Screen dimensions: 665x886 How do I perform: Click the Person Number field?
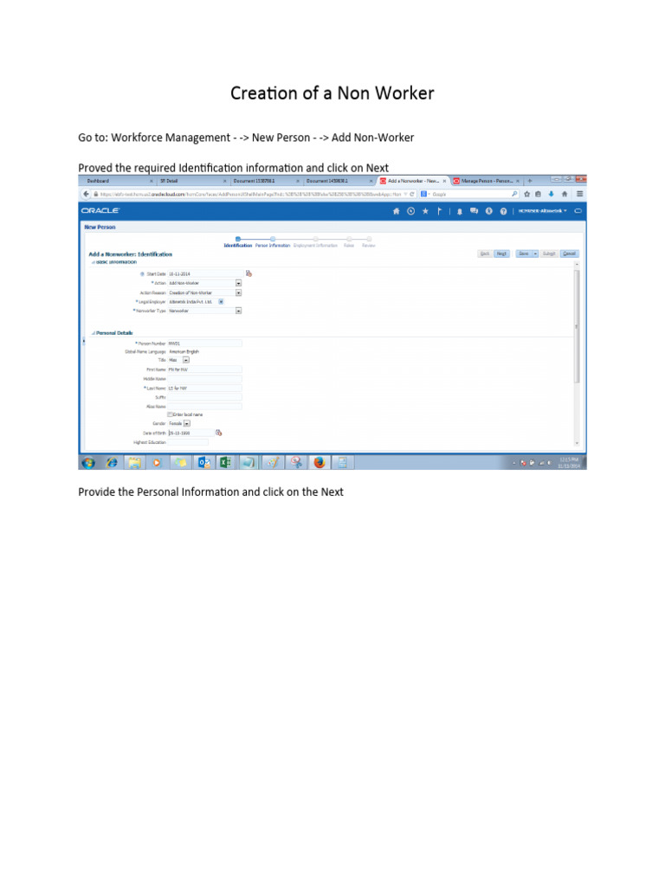pyautogui.click(x=204, y=343)
